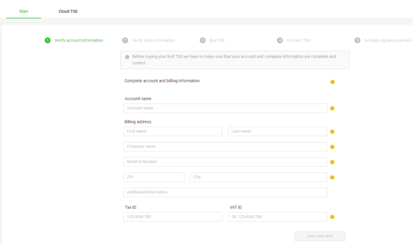Viewport: 413px width, 245px height.
Task: Click the step 1 green number circle
Action: tap(47, 40)
